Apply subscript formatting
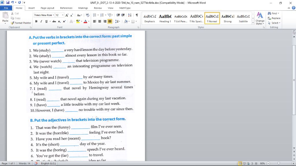Screen dimensions: 296x166 tap(59, 21)
